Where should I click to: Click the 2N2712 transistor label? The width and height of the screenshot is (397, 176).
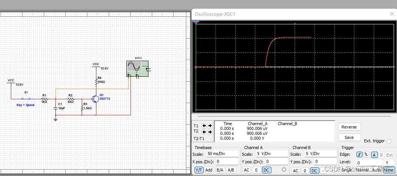click(105, 98)
